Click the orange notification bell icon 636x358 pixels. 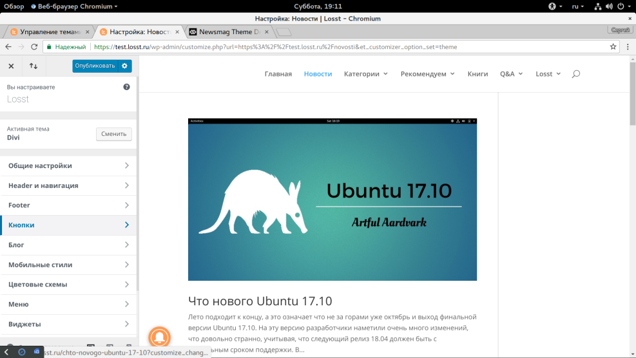pyautogui.click(x=160, y=337)
